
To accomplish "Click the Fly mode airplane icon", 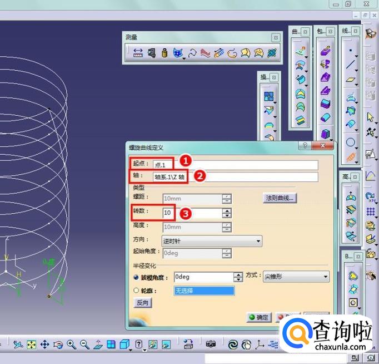I will (18, 344).
